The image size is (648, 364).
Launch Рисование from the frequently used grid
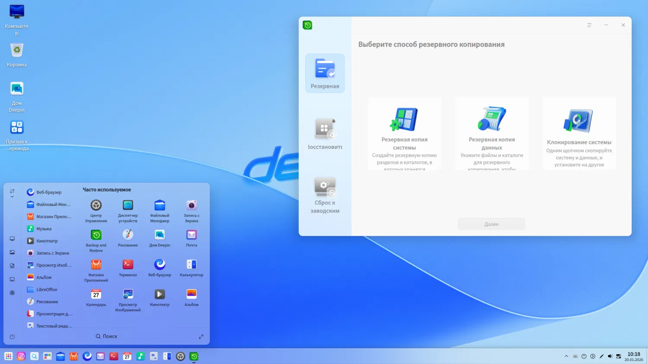(x=128, y=238)
